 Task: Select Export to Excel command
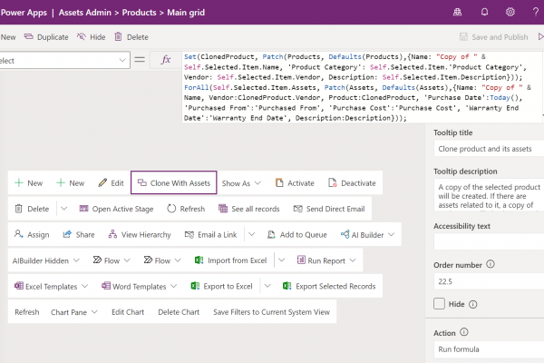point(221,286)
